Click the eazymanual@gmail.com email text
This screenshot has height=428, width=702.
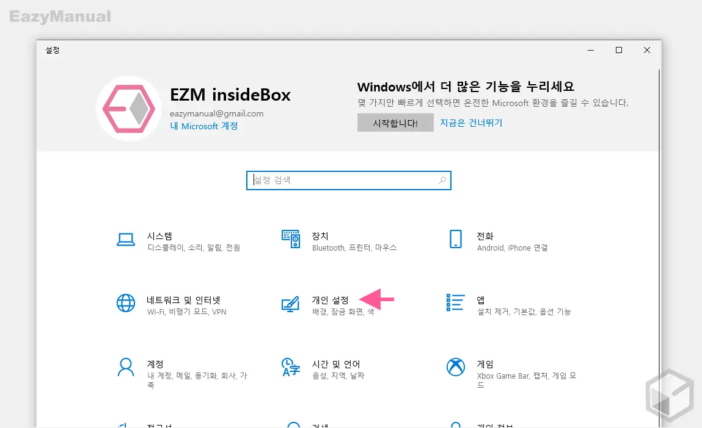click(x=217, y=113)
